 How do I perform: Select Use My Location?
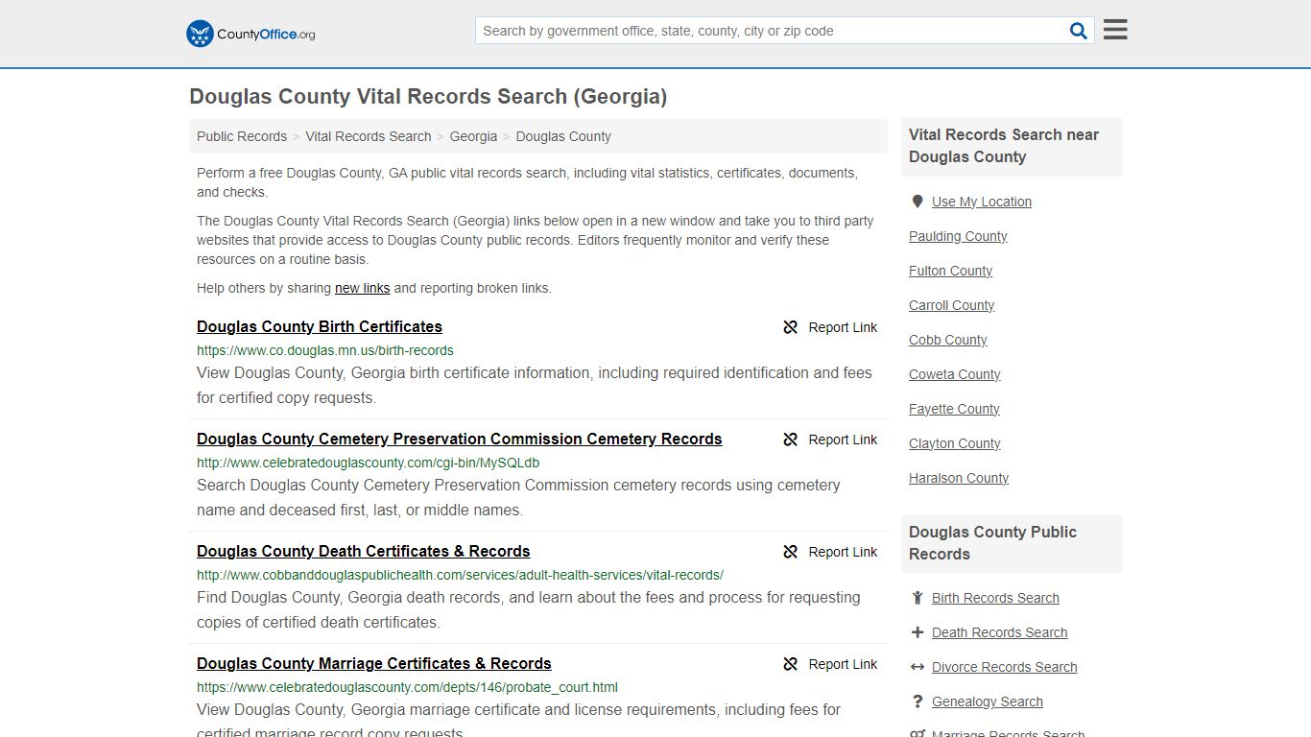(x=982, y=202)
